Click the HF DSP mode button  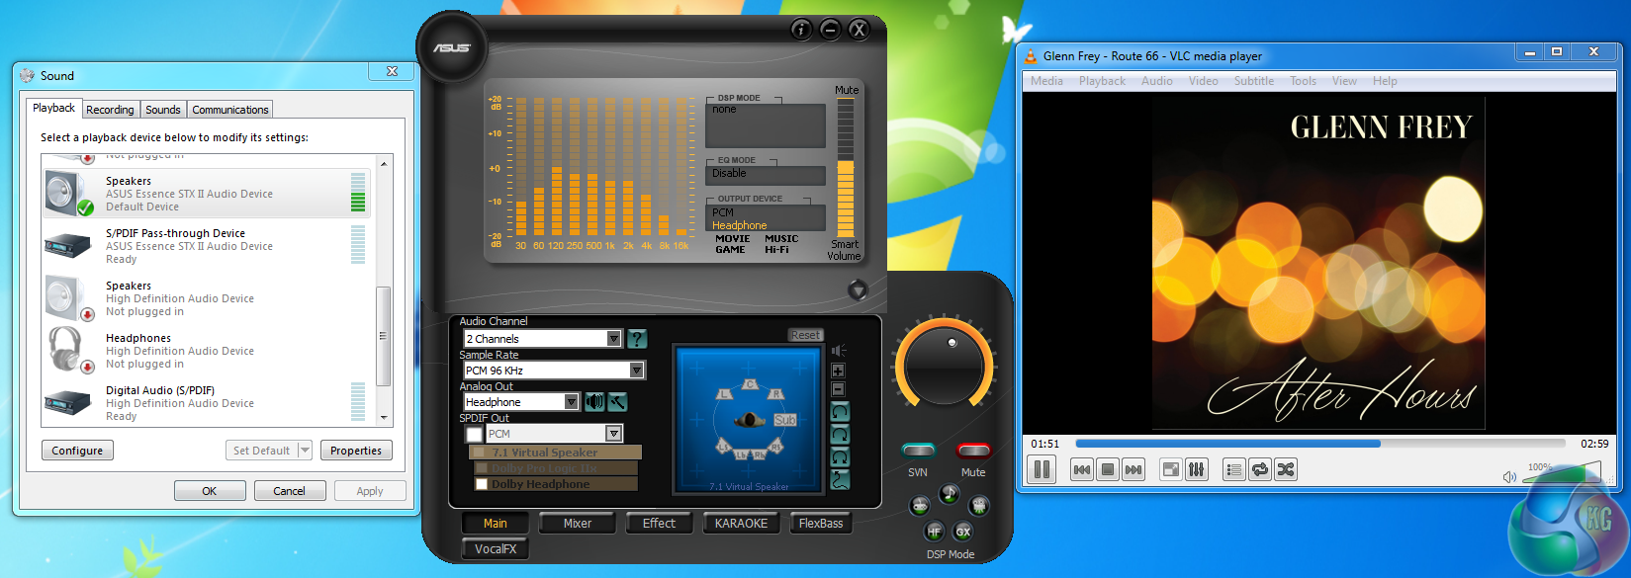(x=934, y=532)
